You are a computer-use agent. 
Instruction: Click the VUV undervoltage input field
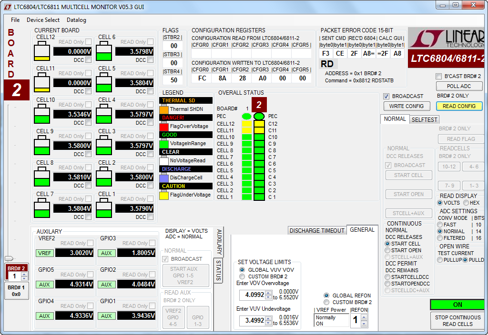click(252, 320)
